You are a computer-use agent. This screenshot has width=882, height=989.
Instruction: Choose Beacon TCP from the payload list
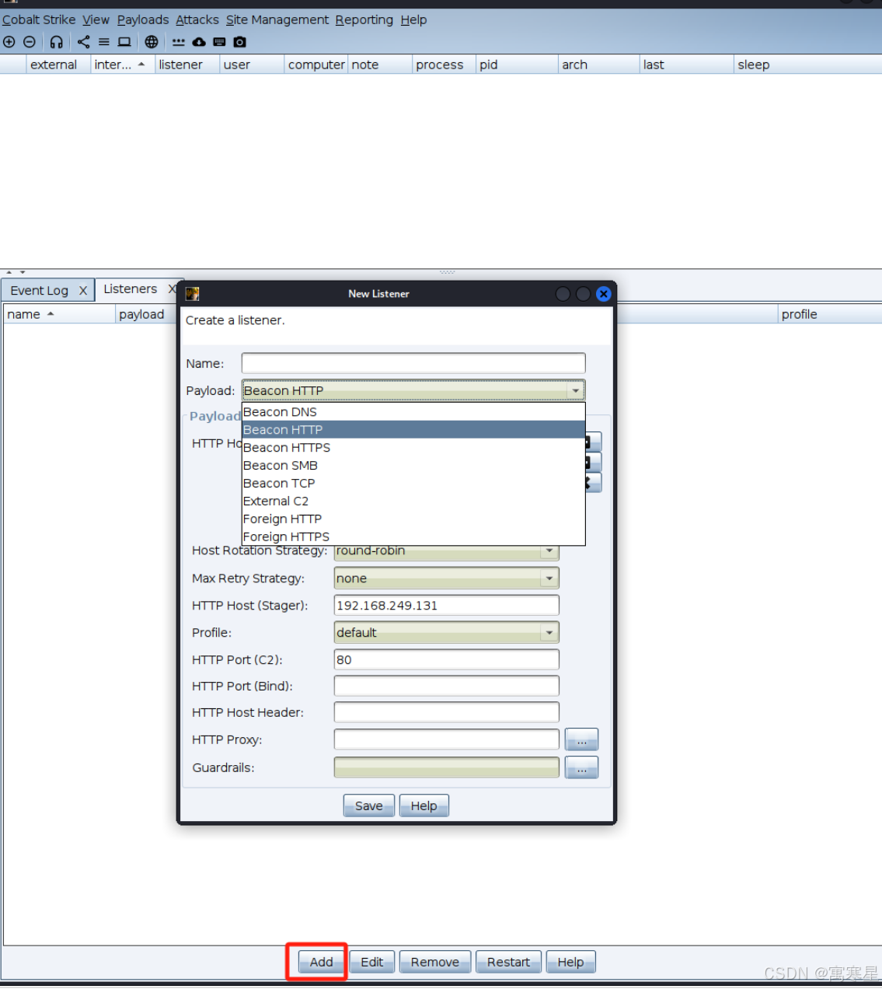point(413,484)
